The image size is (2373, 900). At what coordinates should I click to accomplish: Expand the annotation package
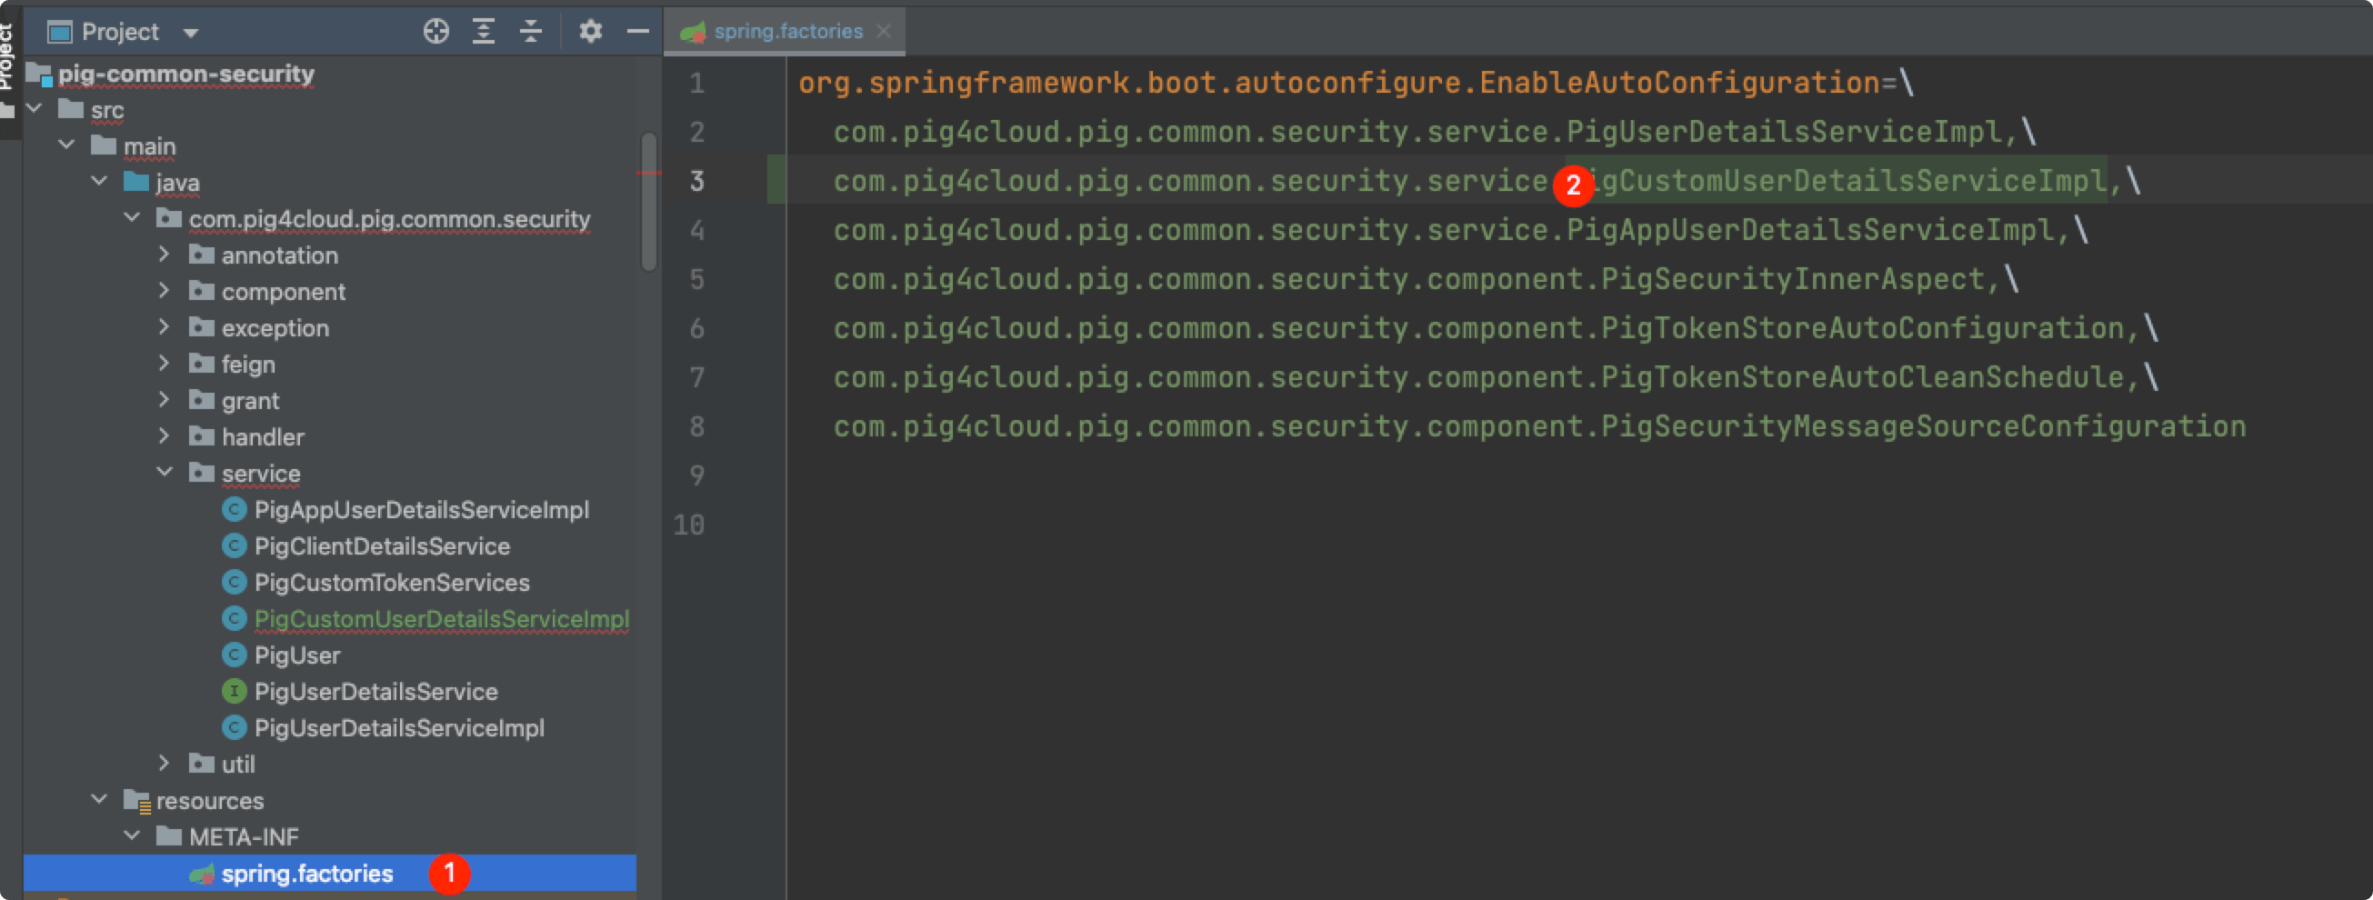[x=165, y=255]
